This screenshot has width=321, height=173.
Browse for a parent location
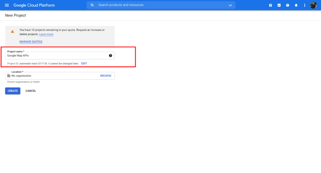tap(106, 76)
